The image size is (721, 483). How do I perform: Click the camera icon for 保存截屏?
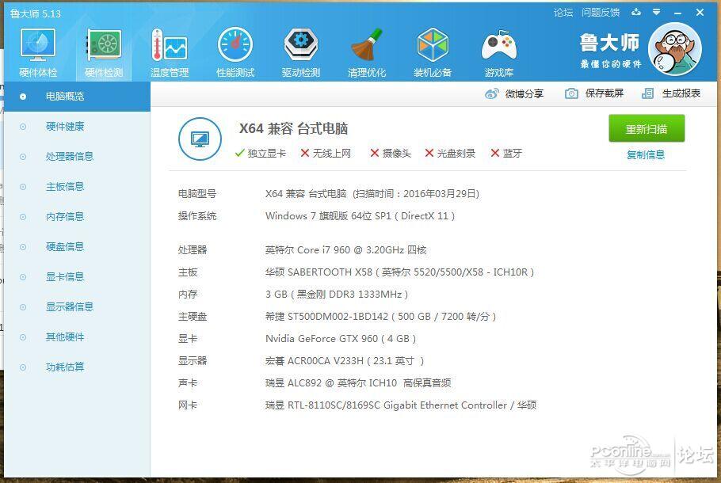tap(571, 93)
